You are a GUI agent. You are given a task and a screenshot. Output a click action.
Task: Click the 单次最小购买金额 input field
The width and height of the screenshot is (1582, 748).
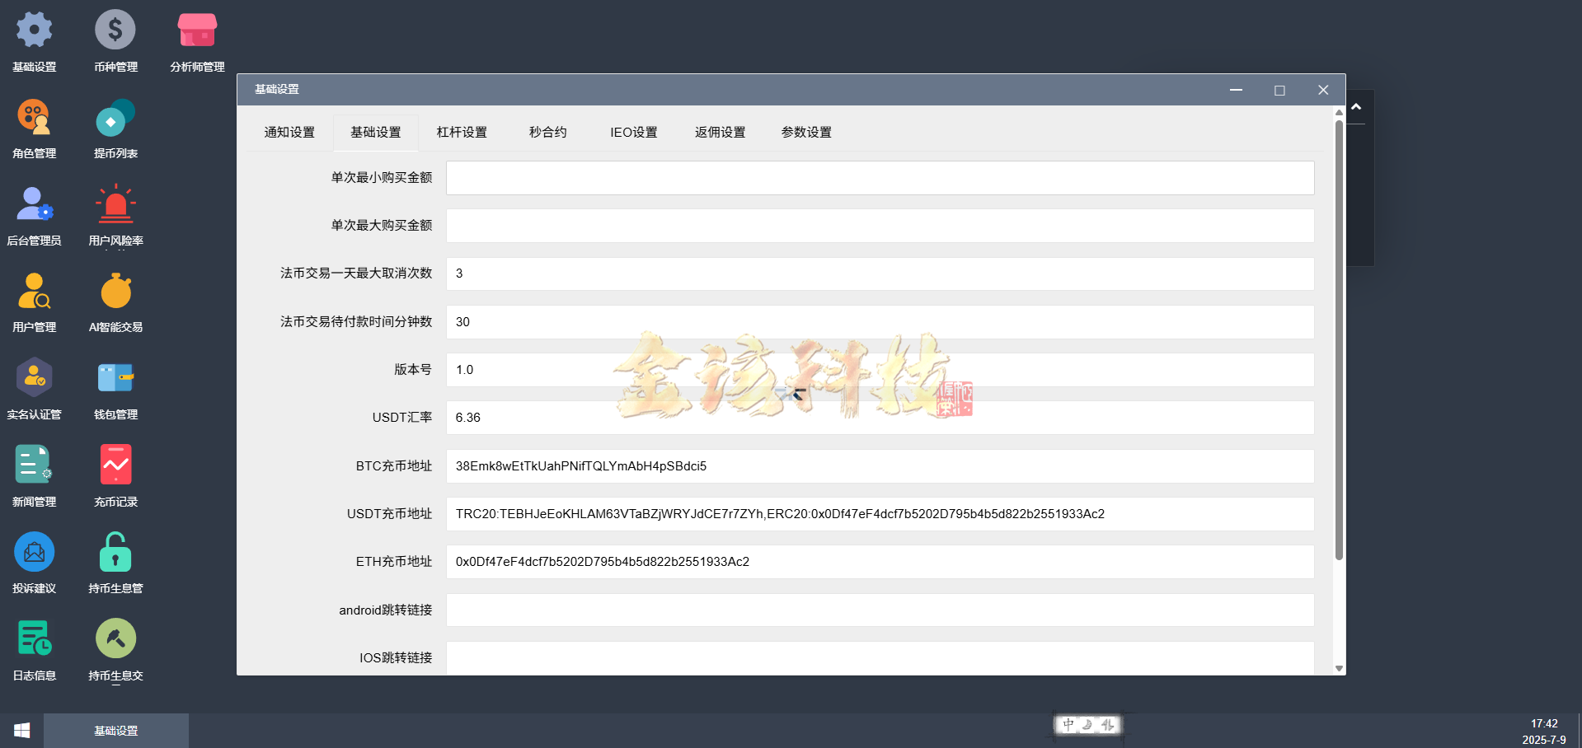879,177
